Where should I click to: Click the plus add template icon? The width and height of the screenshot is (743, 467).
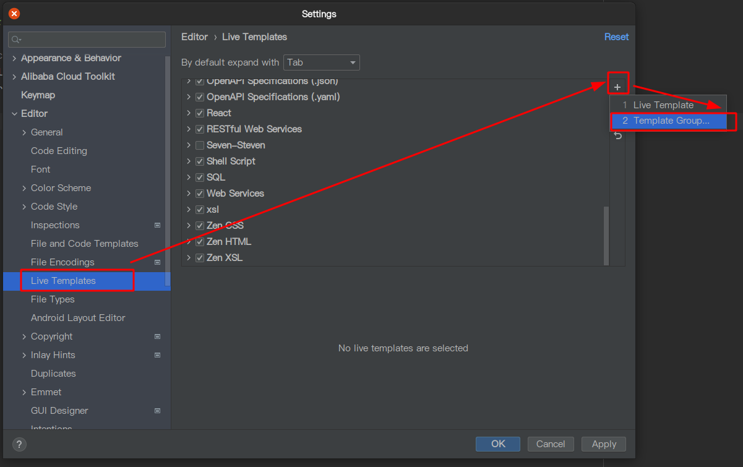tap(617, 87)
